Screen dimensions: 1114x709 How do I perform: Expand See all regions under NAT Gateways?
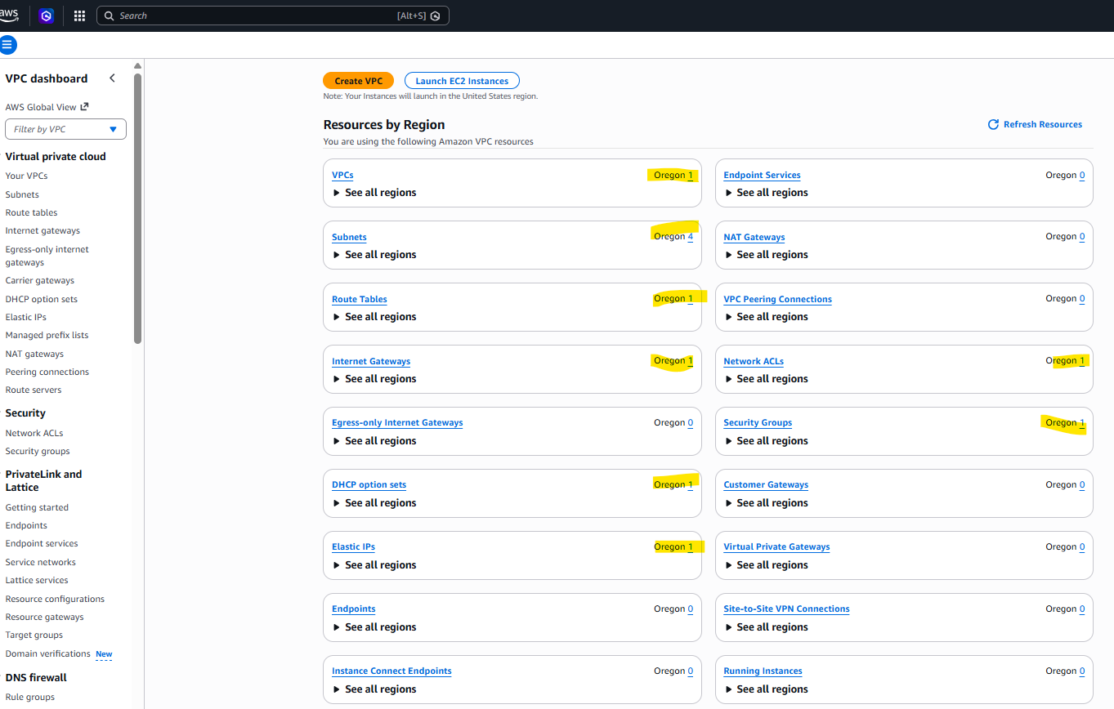(x=766, y=254)
